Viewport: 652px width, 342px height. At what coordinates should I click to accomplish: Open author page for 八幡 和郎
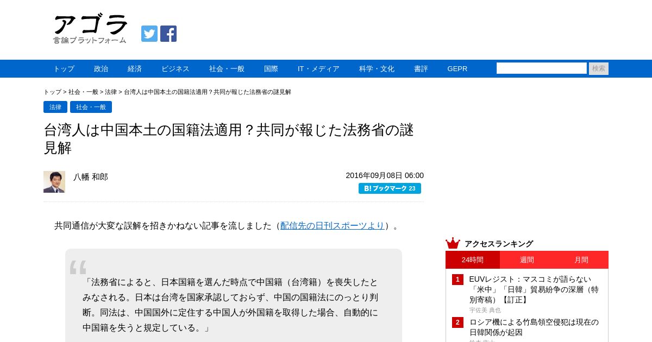point(91,177)
